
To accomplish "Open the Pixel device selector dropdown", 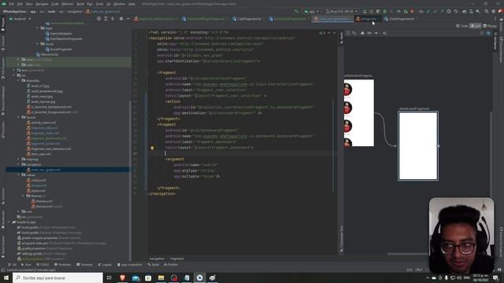I will pos(341,11).
